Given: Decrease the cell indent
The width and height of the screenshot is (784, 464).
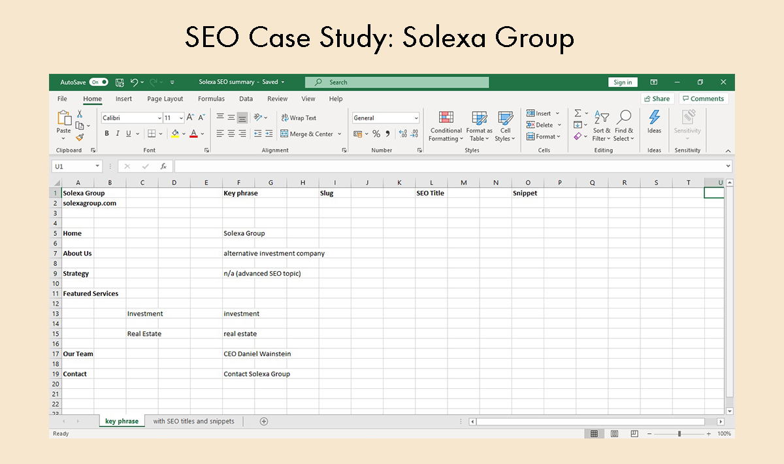Looking at the screenshot, I should 257,134.
